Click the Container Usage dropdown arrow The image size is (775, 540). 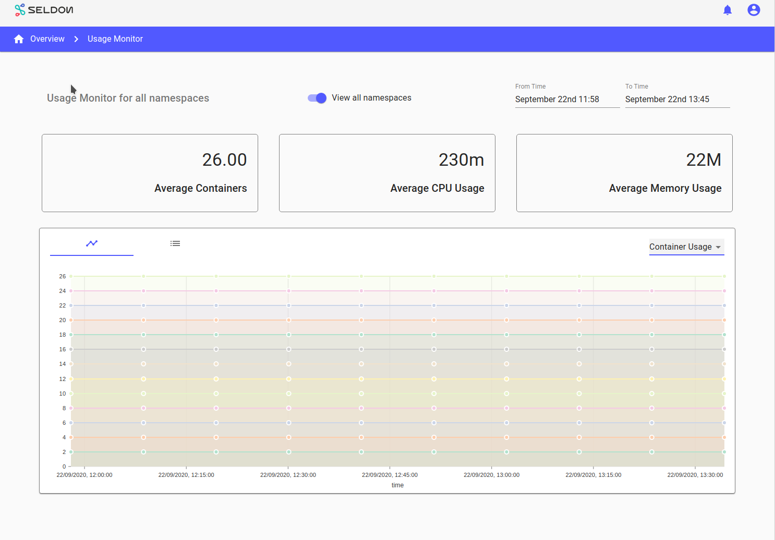(x=718, y=247)
